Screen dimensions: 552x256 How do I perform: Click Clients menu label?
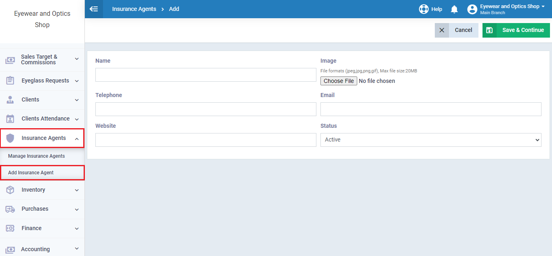pos(30,99)
